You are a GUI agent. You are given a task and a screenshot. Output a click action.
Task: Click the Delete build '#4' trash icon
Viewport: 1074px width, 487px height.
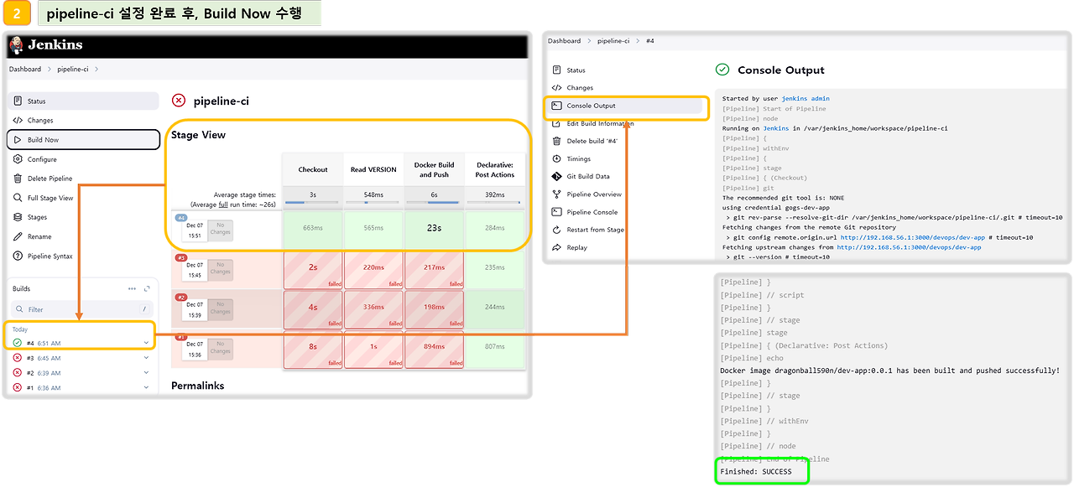click(x=557, y=141)
